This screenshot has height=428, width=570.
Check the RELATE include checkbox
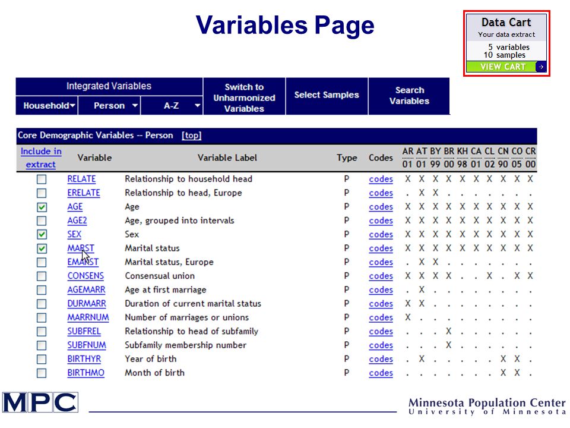42,179
